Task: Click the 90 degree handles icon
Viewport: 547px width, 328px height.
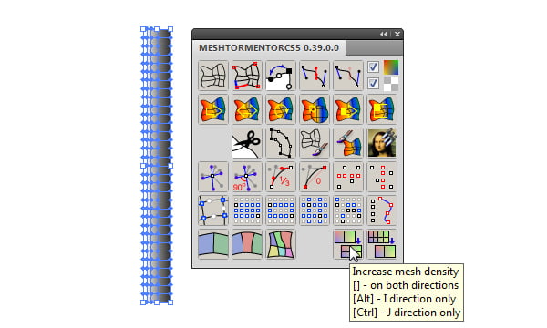Action: [247, 177]
